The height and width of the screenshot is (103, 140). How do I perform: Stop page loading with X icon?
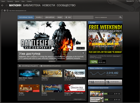click(x=5, y=11)
